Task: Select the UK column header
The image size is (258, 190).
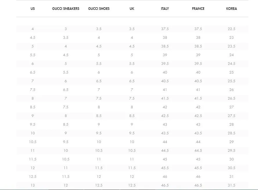Action: click(x=132, y=8)
